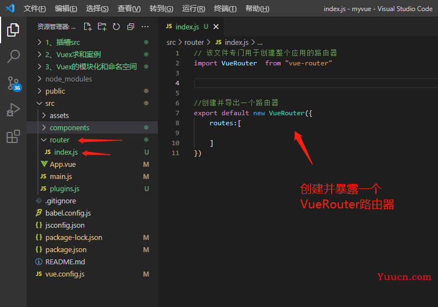Click the JS icon beside vue.config.js
438x307 pixels.
point(39,274)
